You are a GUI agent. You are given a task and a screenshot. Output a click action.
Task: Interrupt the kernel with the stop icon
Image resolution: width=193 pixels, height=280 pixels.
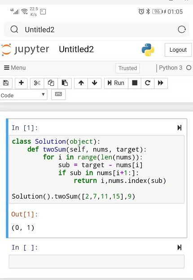135,83
